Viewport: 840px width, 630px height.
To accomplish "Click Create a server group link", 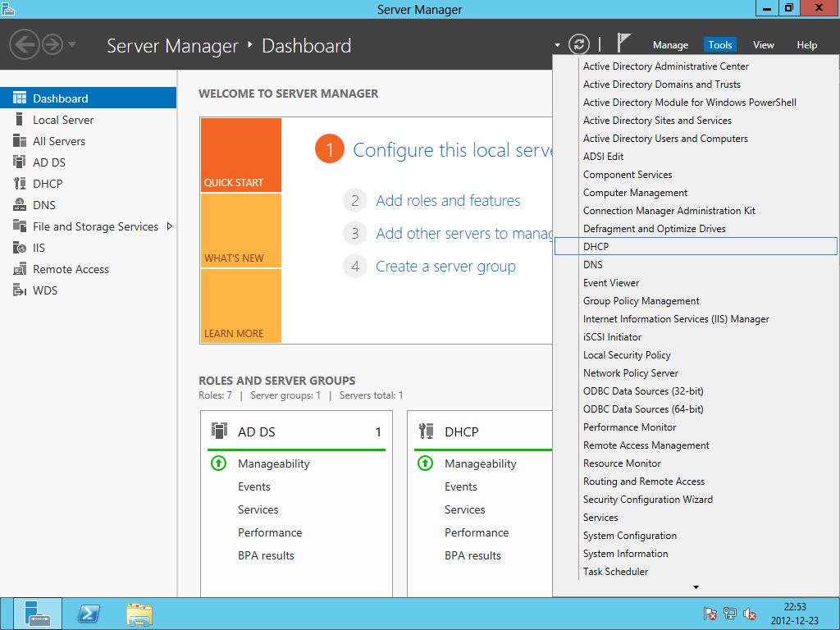I will click(x=445, y=267).
